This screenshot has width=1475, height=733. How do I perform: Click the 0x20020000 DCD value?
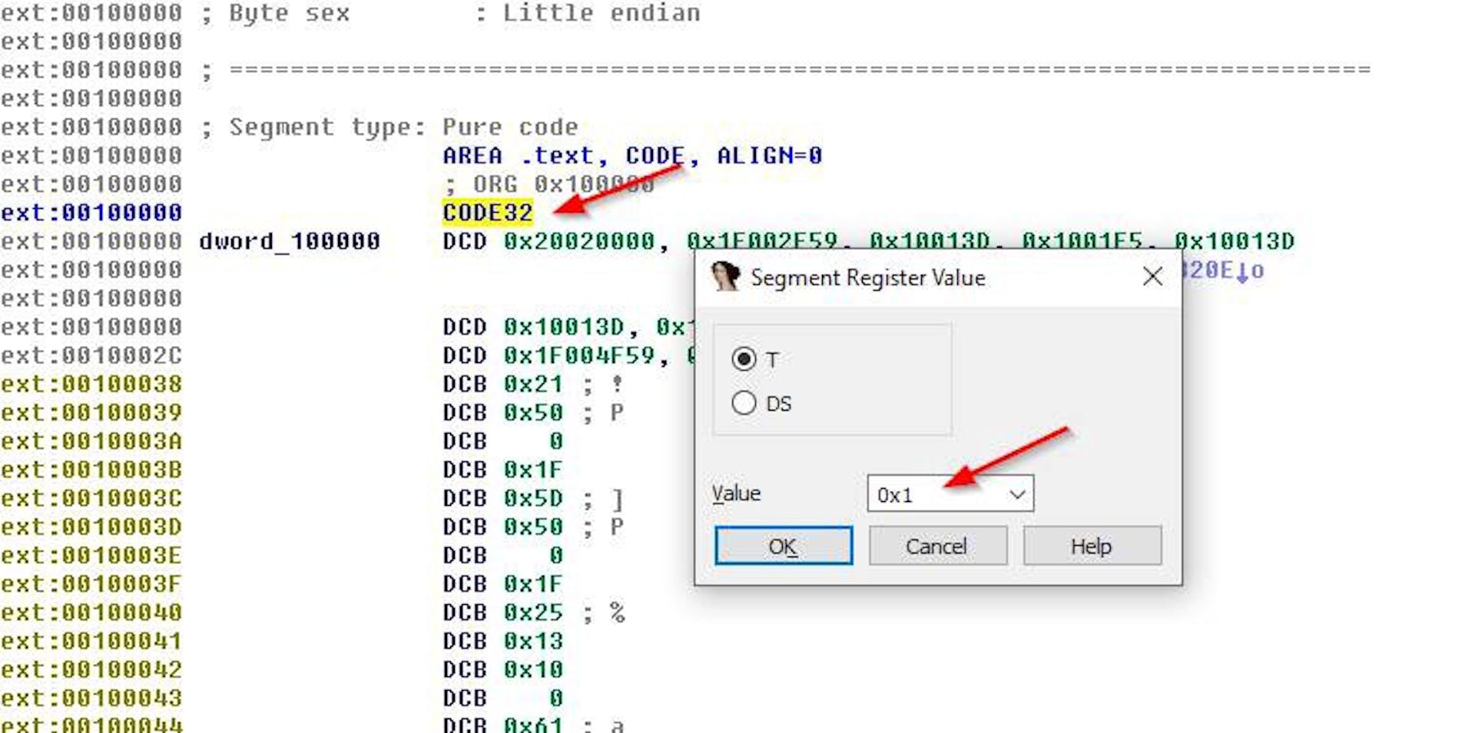coord(578,242)
